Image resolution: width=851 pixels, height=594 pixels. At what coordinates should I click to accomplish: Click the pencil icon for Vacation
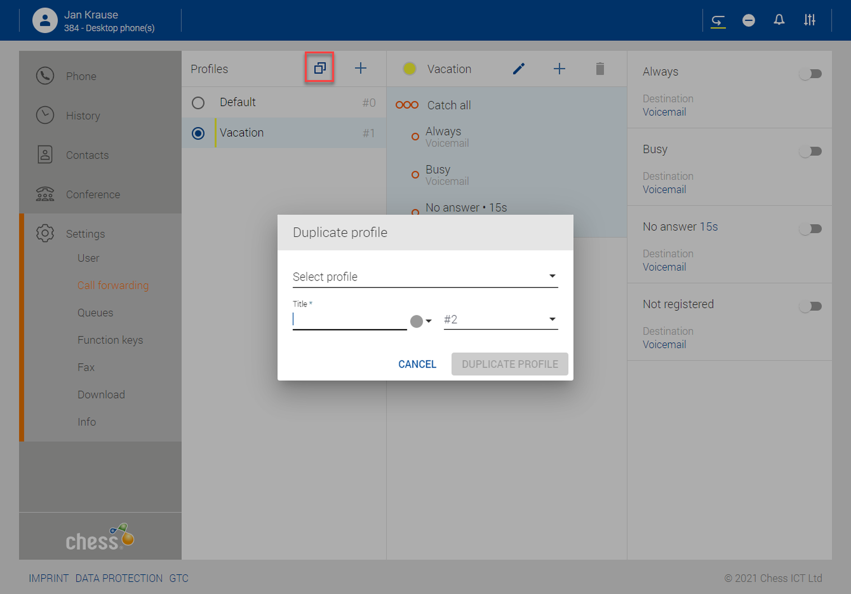pyautogui.click(x=518, y=69)
